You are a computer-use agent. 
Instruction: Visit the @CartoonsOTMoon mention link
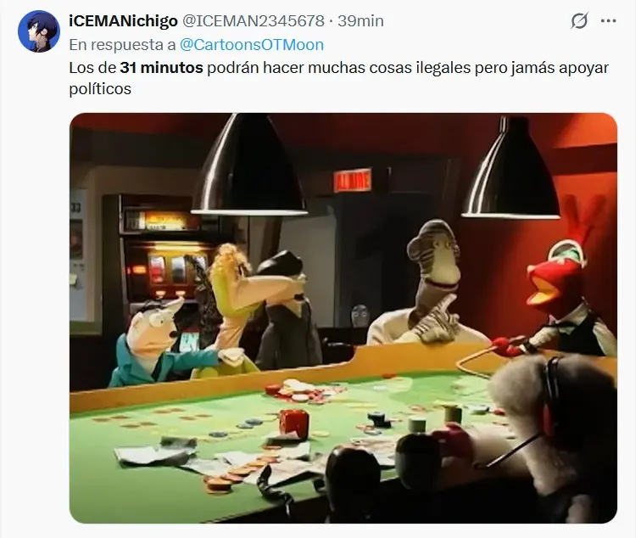pyautogui.click(x=252, y=45)
